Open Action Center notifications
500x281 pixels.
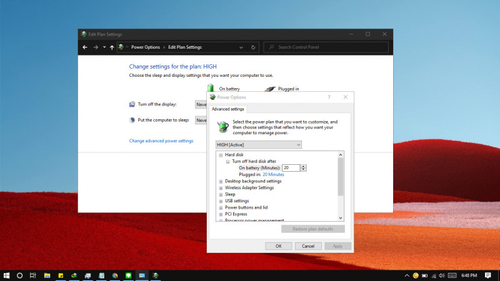coord(488,275)
